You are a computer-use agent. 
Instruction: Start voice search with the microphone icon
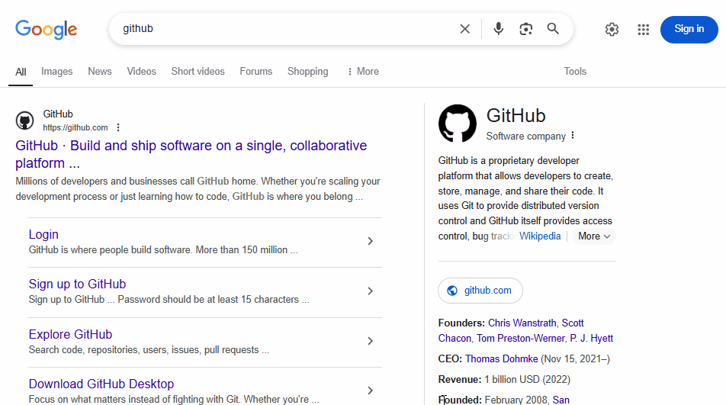(498, 29)
